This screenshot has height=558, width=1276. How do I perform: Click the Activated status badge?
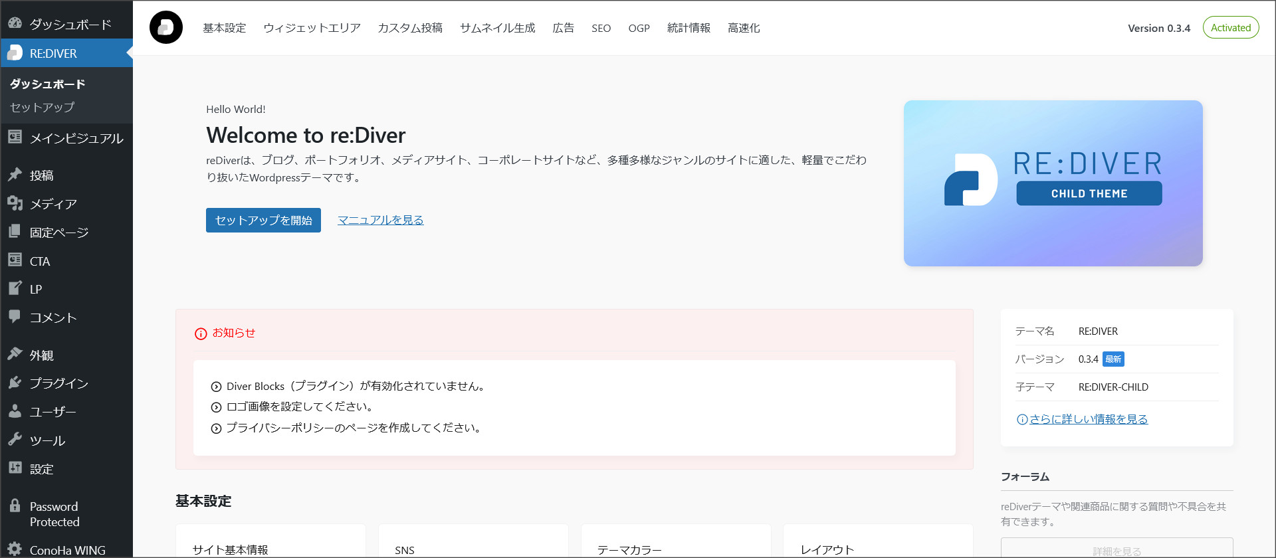(1230, 28)
